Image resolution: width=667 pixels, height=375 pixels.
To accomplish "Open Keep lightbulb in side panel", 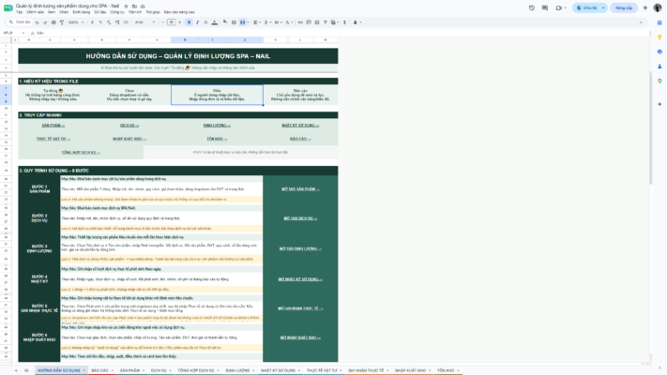I will pos(659,37).
